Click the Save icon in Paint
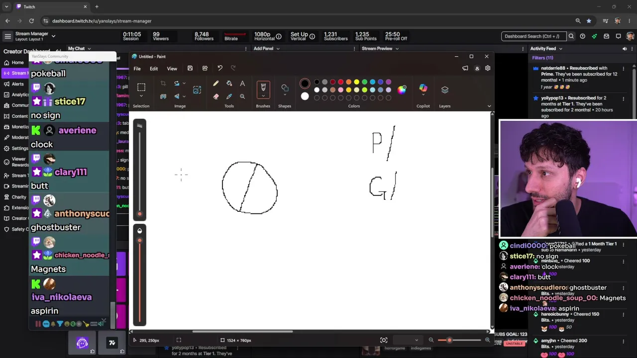 pyautogui.click(x=190, y=68)
